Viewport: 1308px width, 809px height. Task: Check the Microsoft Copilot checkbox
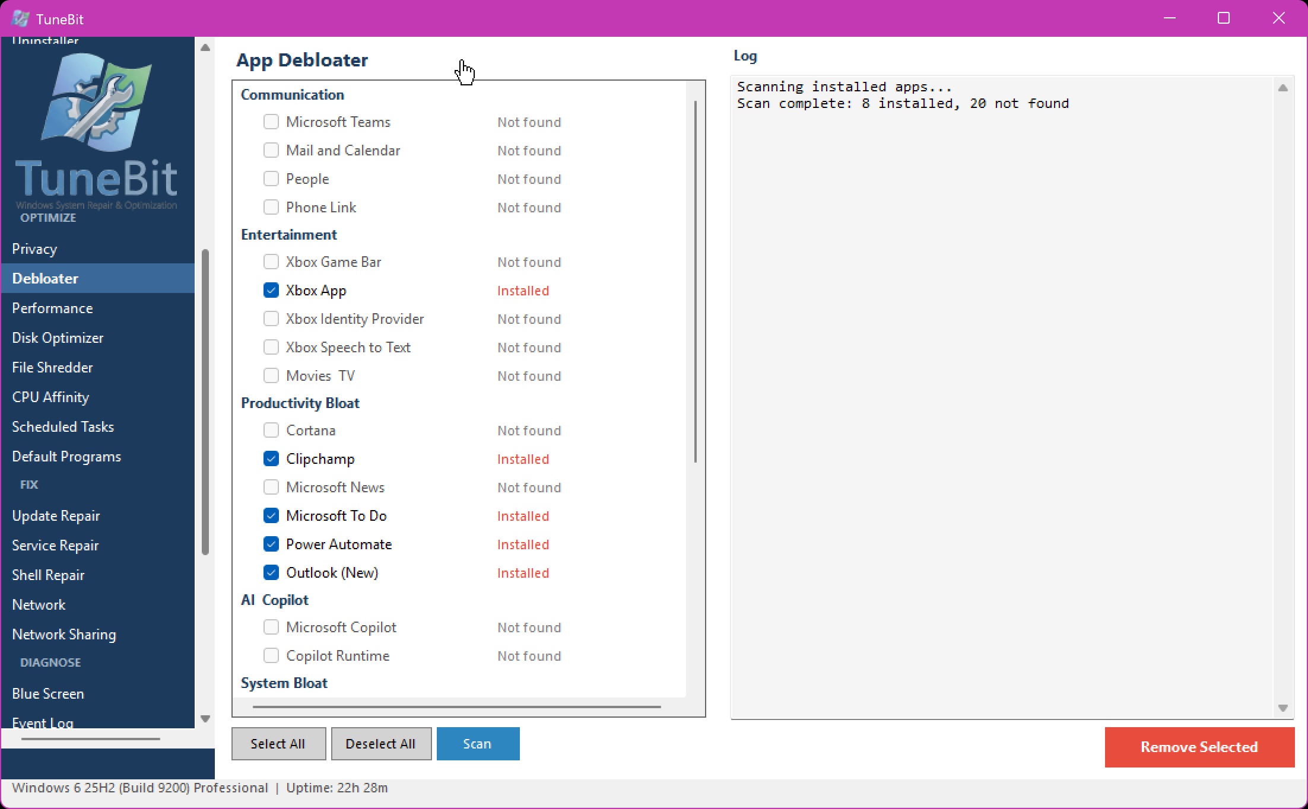(x=271, y=627)
